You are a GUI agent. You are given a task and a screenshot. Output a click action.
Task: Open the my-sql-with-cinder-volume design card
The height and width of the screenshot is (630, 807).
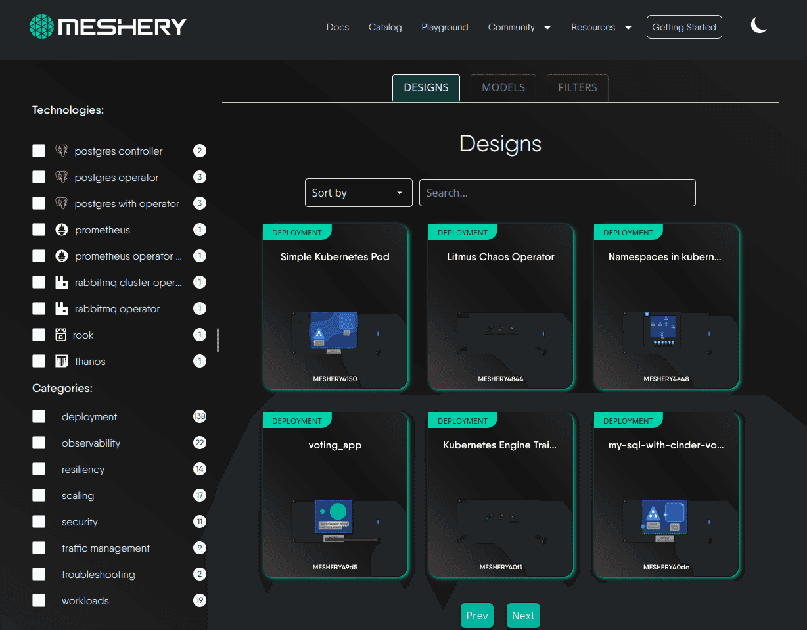coord(666,495)
